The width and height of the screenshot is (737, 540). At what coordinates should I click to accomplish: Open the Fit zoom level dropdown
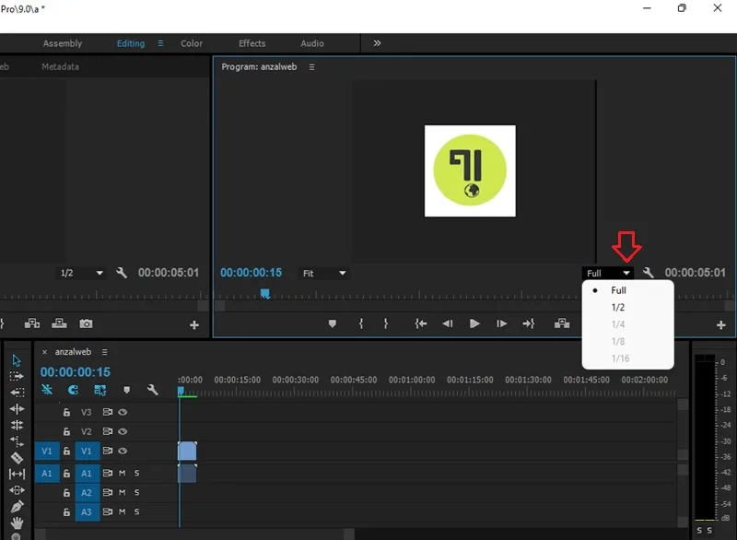324,273
